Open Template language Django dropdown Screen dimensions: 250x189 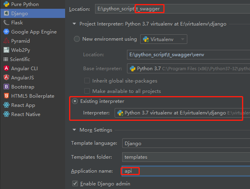tap(186, 143)
